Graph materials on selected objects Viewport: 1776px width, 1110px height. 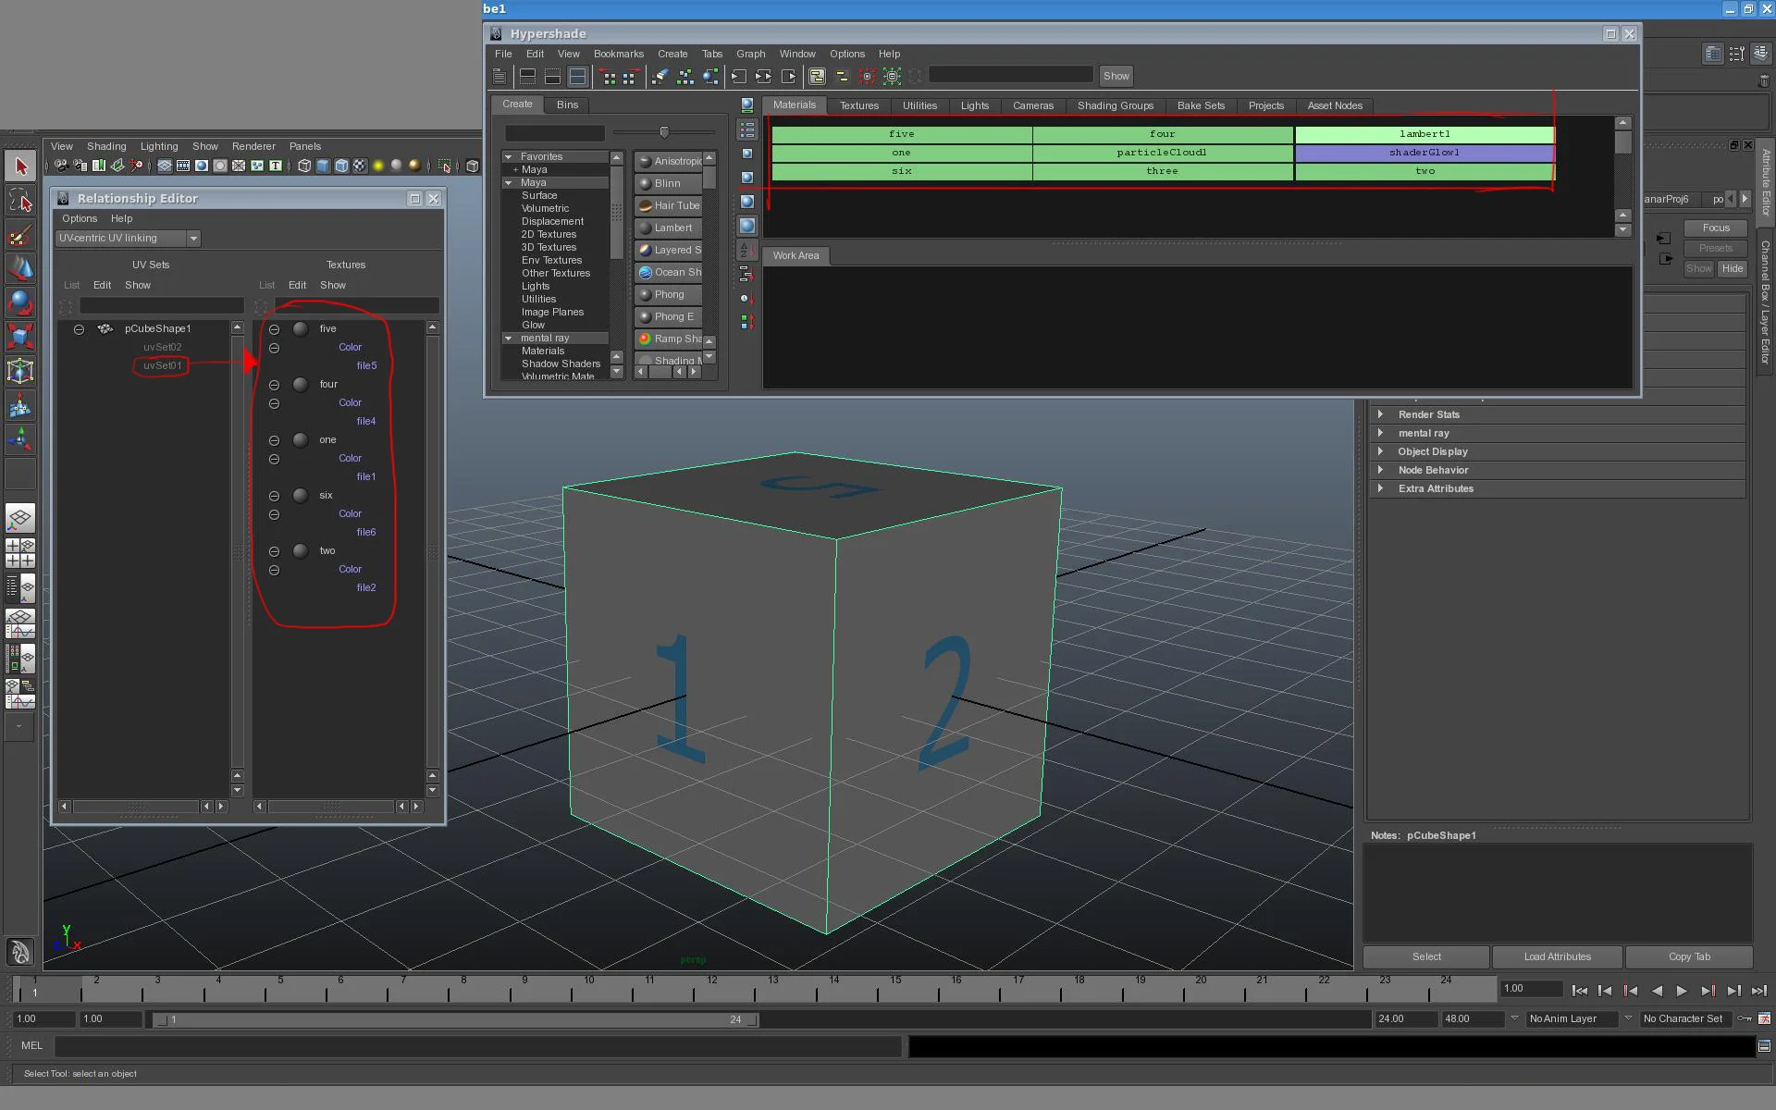(x=710, y=76)
